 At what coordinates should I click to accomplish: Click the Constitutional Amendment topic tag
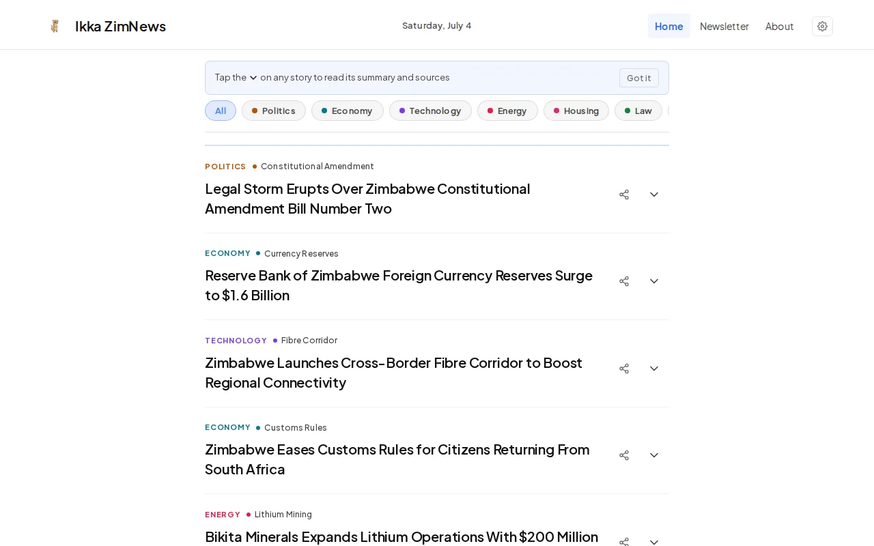pos(318,167)
